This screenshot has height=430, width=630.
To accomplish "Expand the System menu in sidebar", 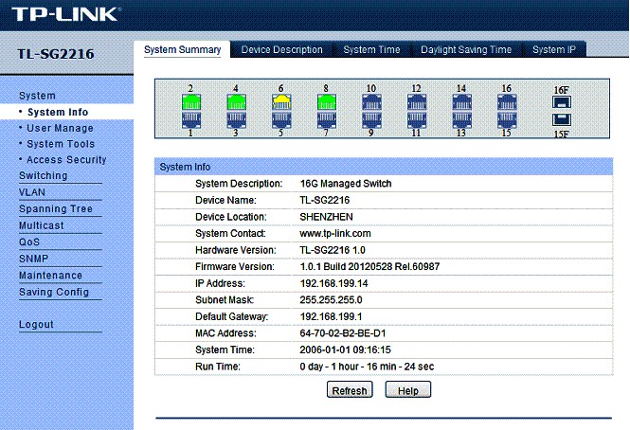I will tap(37, 96).
